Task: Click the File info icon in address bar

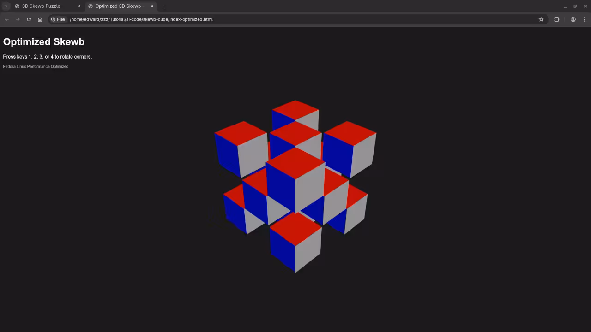Action: point(53,19)
